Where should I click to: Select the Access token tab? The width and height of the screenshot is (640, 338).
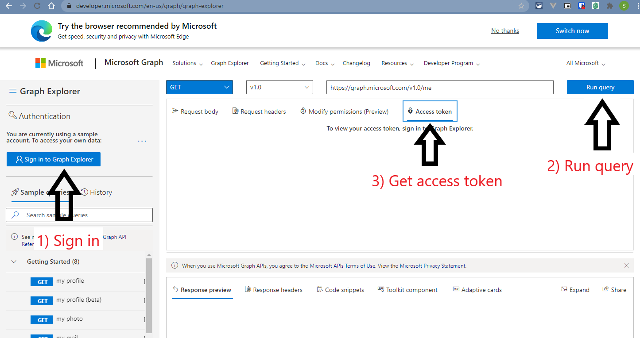coord(430,111)
